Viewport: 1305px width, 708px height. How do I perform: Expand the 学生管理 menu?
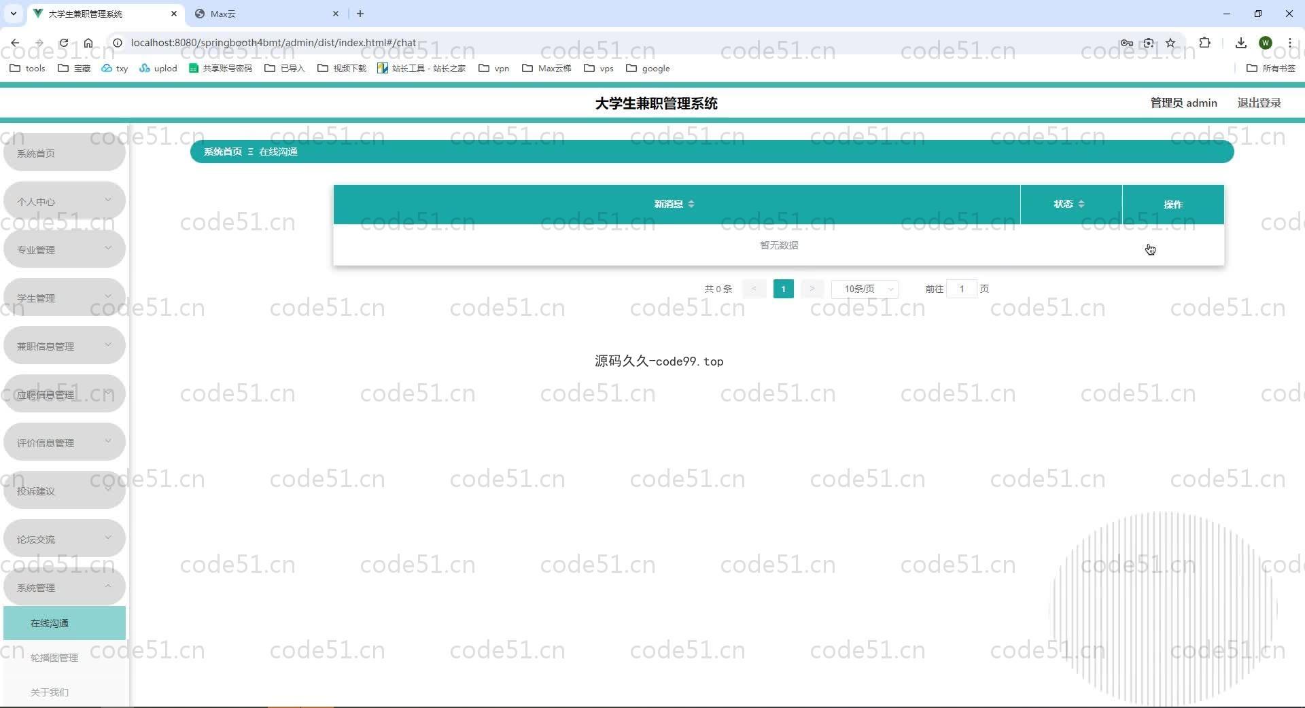pyautogui.click(x=65, y=298)
